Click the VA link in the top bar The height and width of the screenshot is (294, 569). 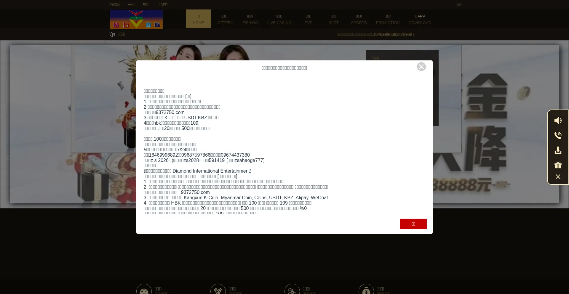pos(131,5)
